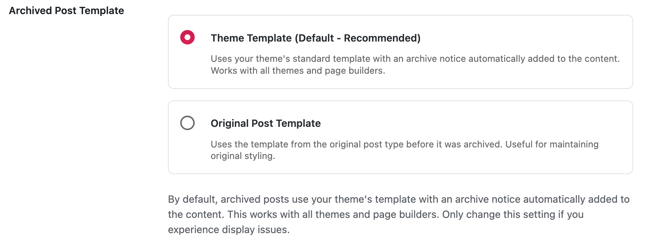Click the Original Post Template description text

coord(404,150)
